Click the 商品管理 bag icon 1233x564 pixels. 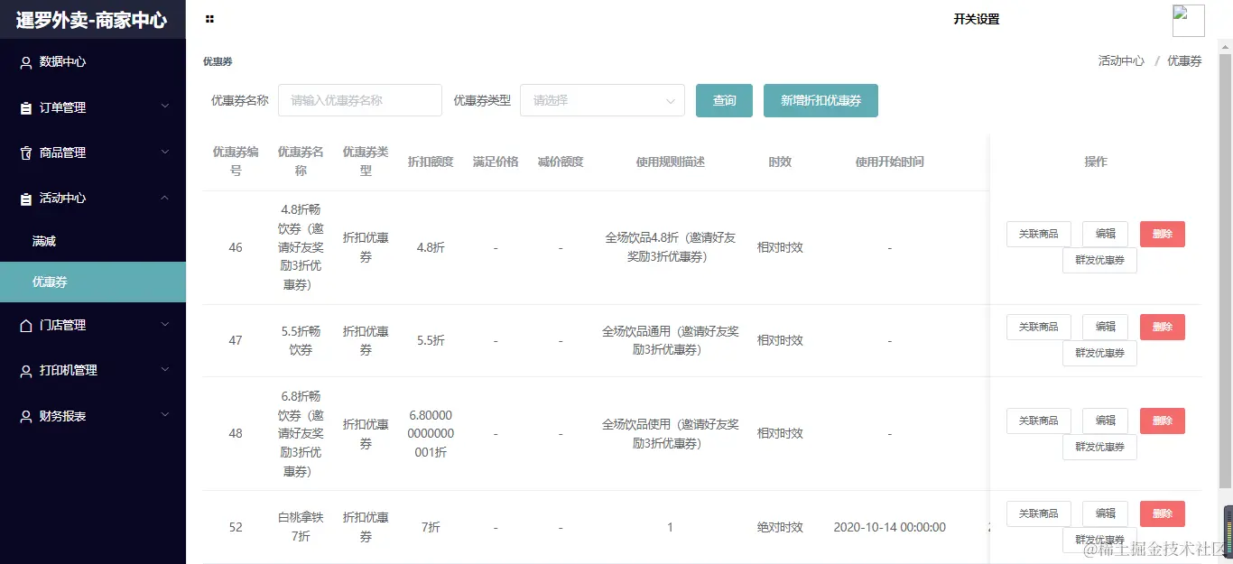26,153
